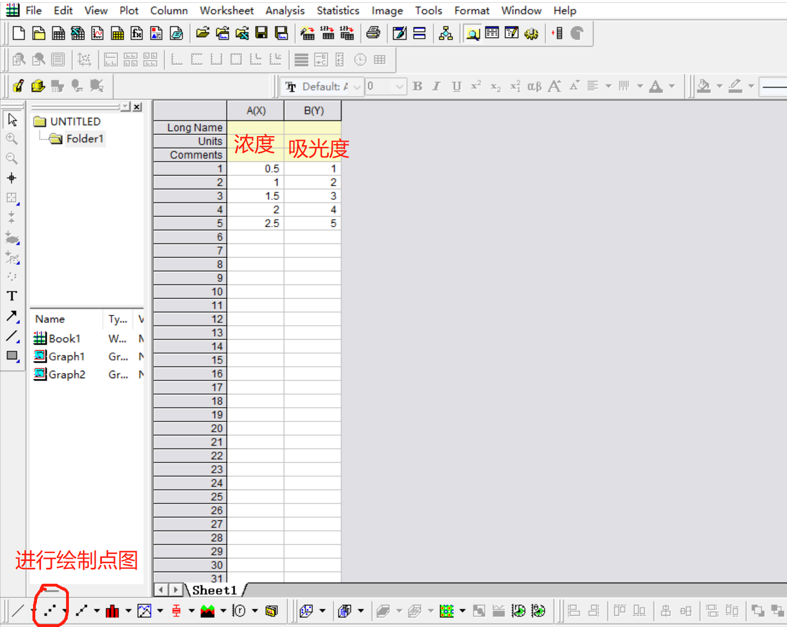
Task: Open the Worksheet menu
Action: (227, 11)
